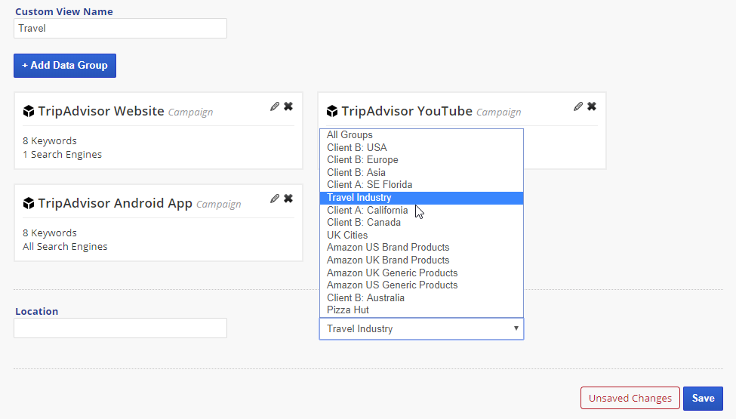Screen dimensions: 736x419
Task: Click the cube icon beside TripAdvisor YouTube
Action: click(332, 112)
